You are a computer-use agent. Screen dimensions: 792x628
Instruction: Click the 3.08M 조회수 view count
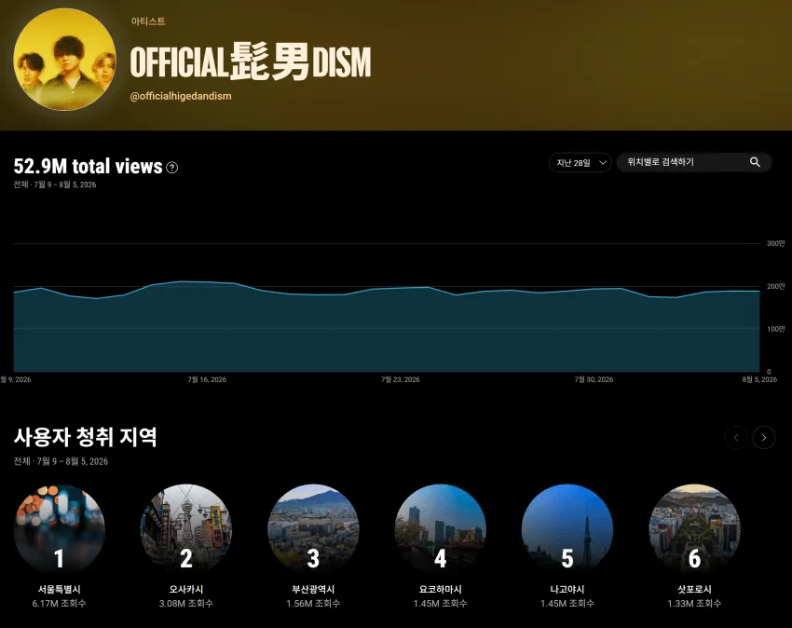(x=186, y=603)
